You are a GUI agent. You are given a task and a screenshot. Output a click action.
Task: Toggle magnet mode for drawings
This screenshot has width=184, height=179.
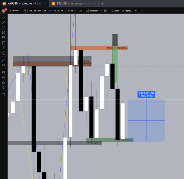click(4, 72)
